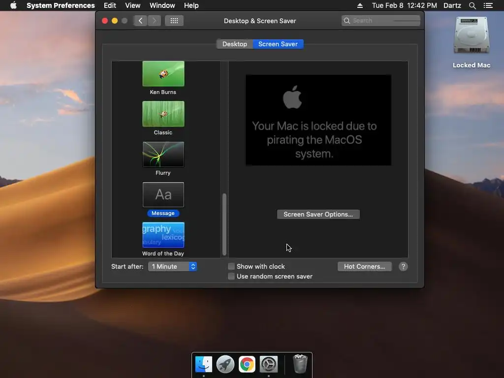Open Screen Saver Options
The height and width of the screenshot is (378, 504).
pos(318,215)
